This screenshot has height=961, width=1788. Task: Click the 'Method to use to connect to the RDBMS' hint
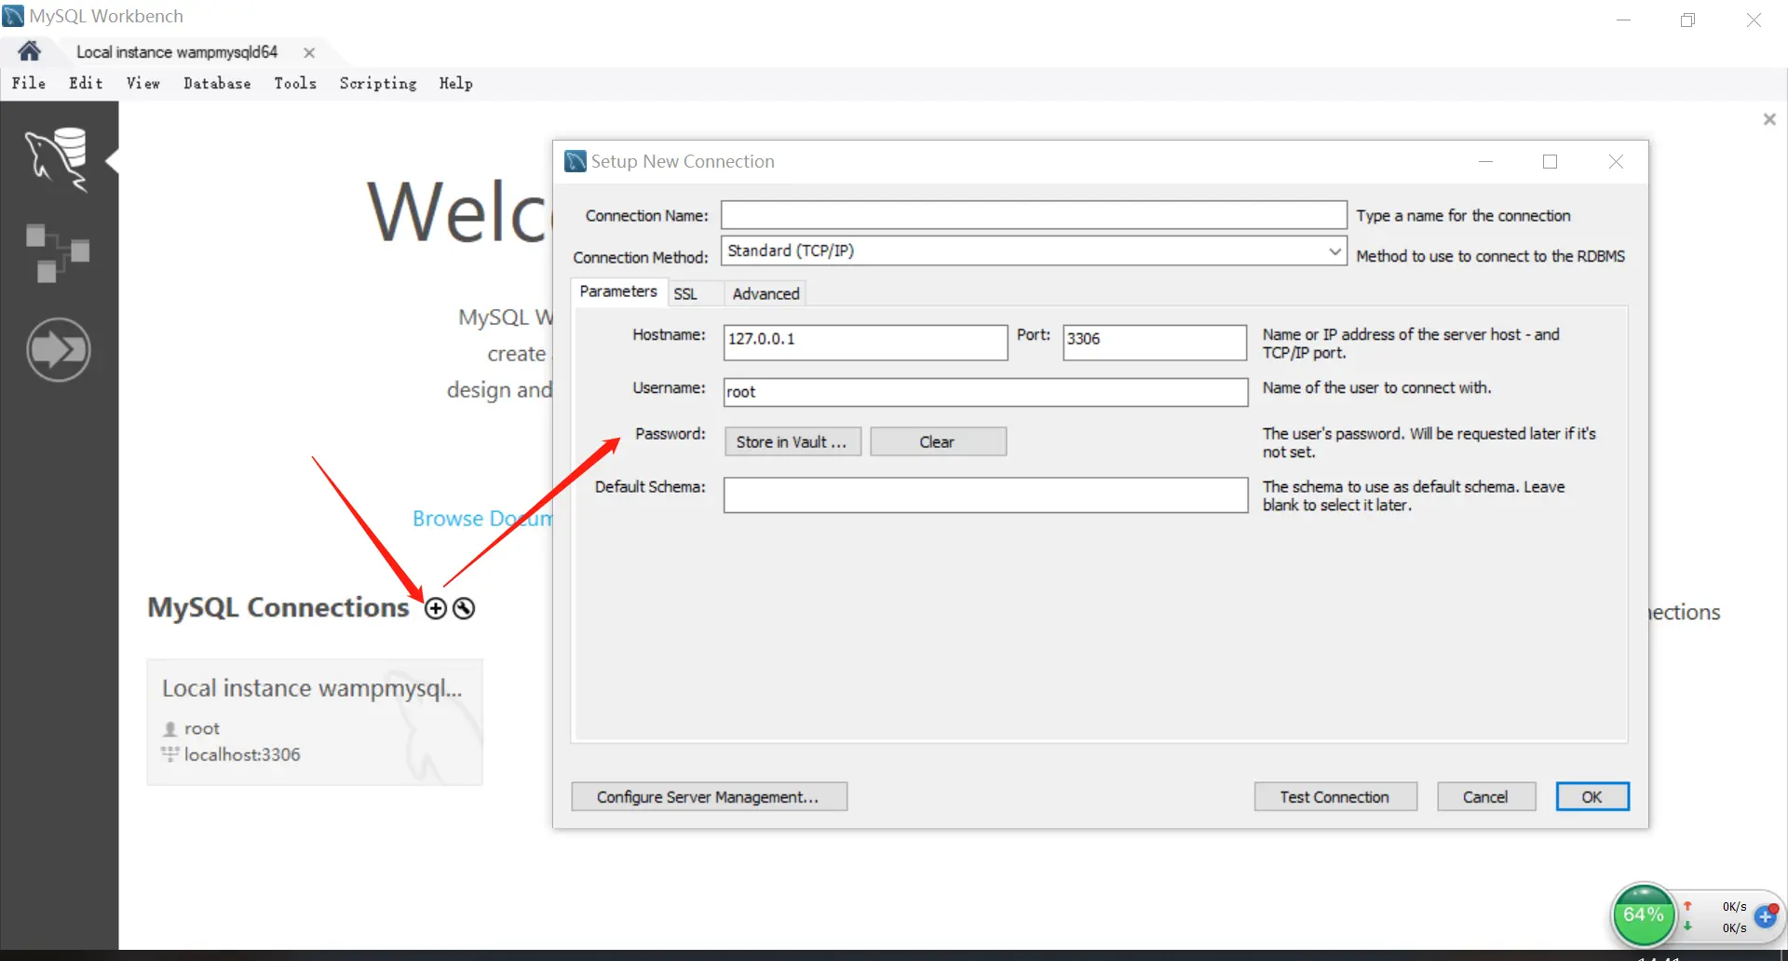click(x=1490, y=256)
